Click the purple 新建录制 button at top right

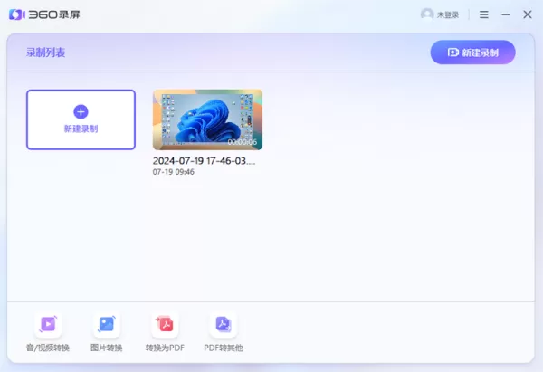point(472,52)
